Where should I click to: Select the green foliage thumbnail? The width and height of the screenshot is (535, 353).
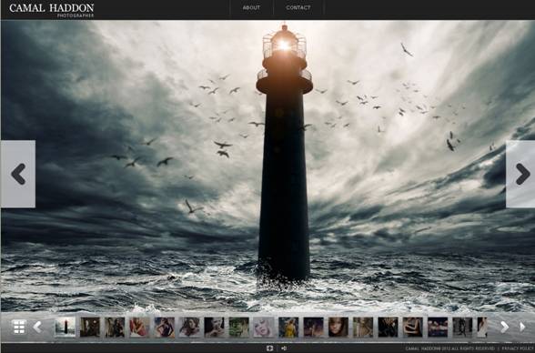[238, 328]
